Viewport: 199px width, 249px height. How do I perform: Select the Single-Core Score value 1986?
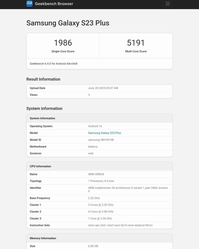63,42
